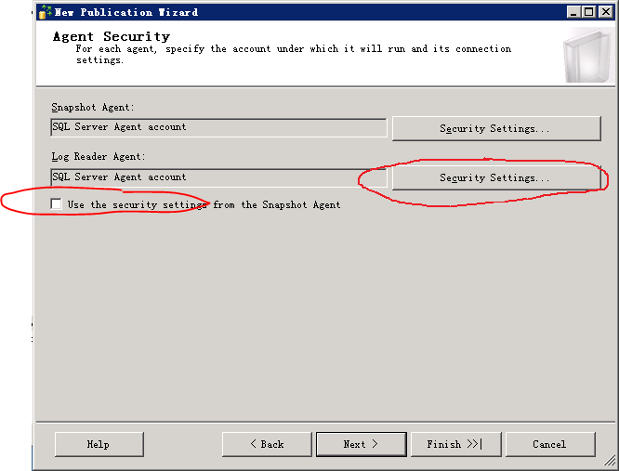Click the Snapshot Agent account field
Screen dimensions: 619x471
point(218,127)
